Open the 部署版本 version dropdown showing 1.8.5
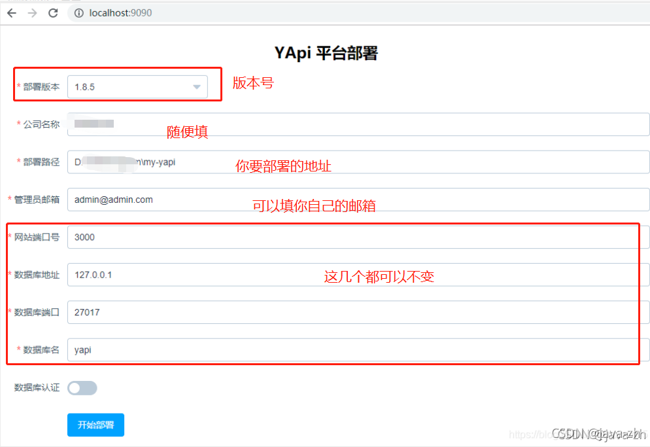 [x=137, y=85]
